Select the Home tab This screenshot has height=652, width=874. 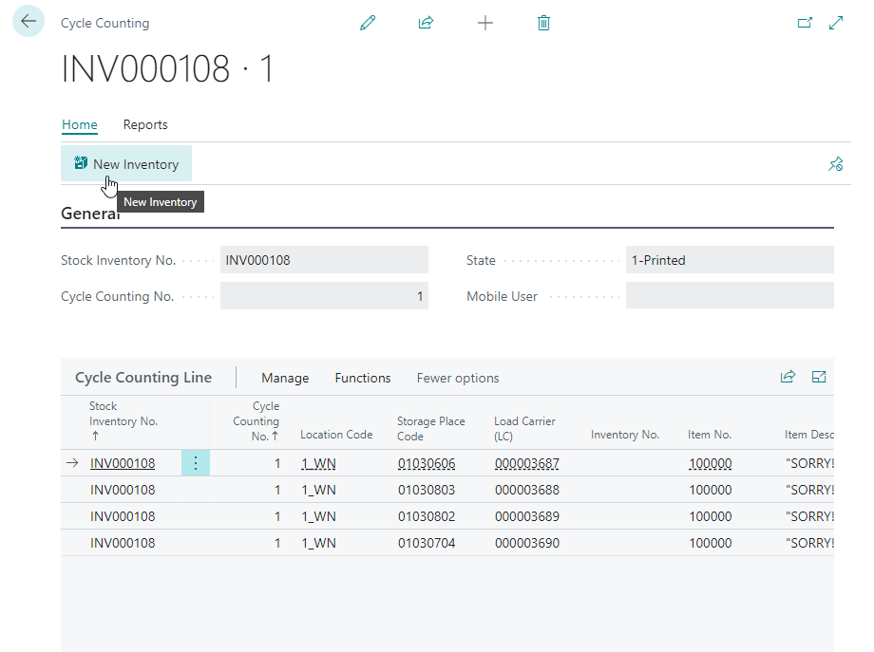pos(80,124)
